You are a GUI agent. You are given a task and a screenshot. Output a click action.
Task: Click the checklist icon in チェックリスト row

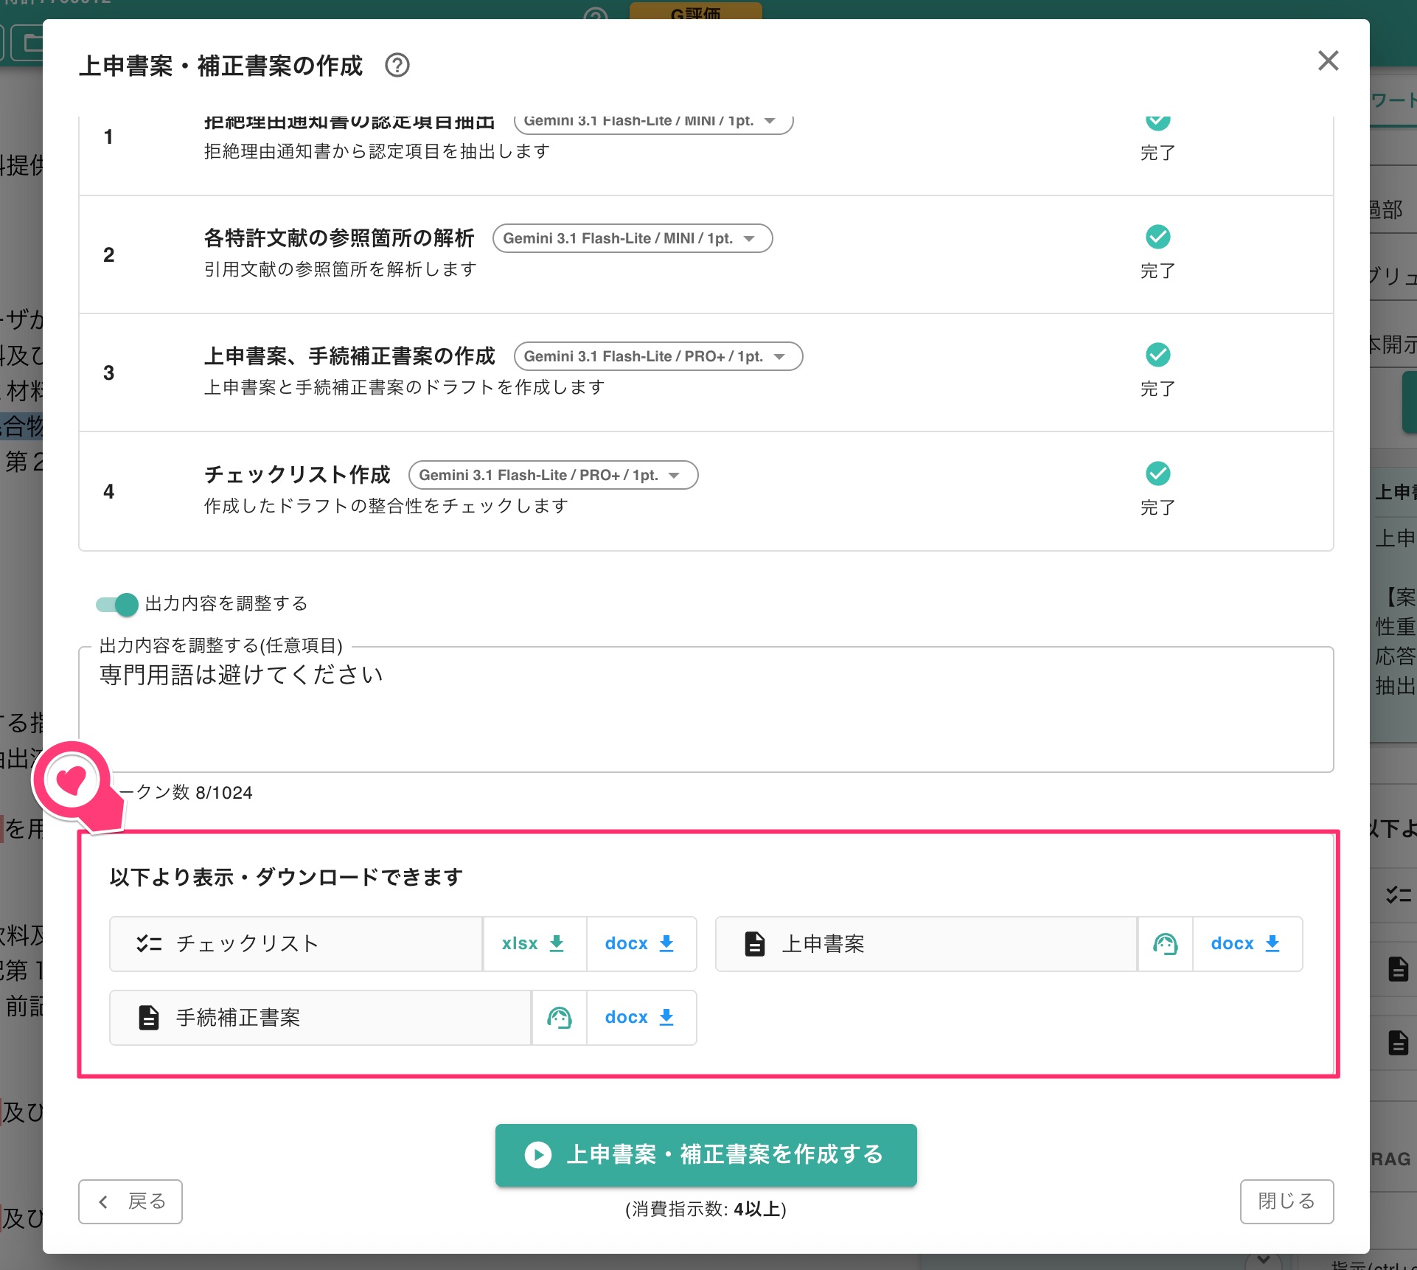(149, 944)
